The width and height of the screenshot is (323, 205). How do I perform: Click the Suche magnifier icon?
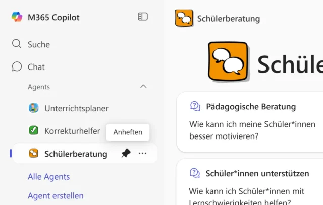(x=17, y=44)
